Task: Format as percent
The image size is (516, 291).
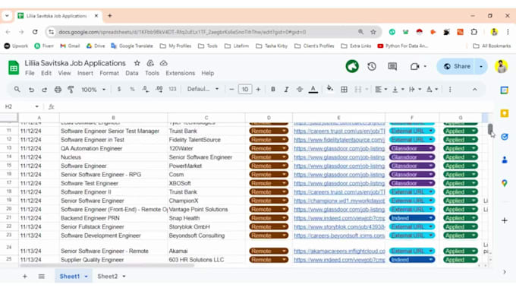Action: pos(132,90)
